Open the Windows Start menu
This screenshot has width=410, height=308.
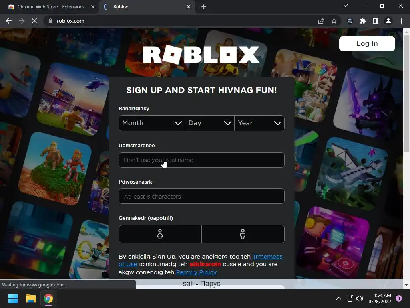pos(13,298)
